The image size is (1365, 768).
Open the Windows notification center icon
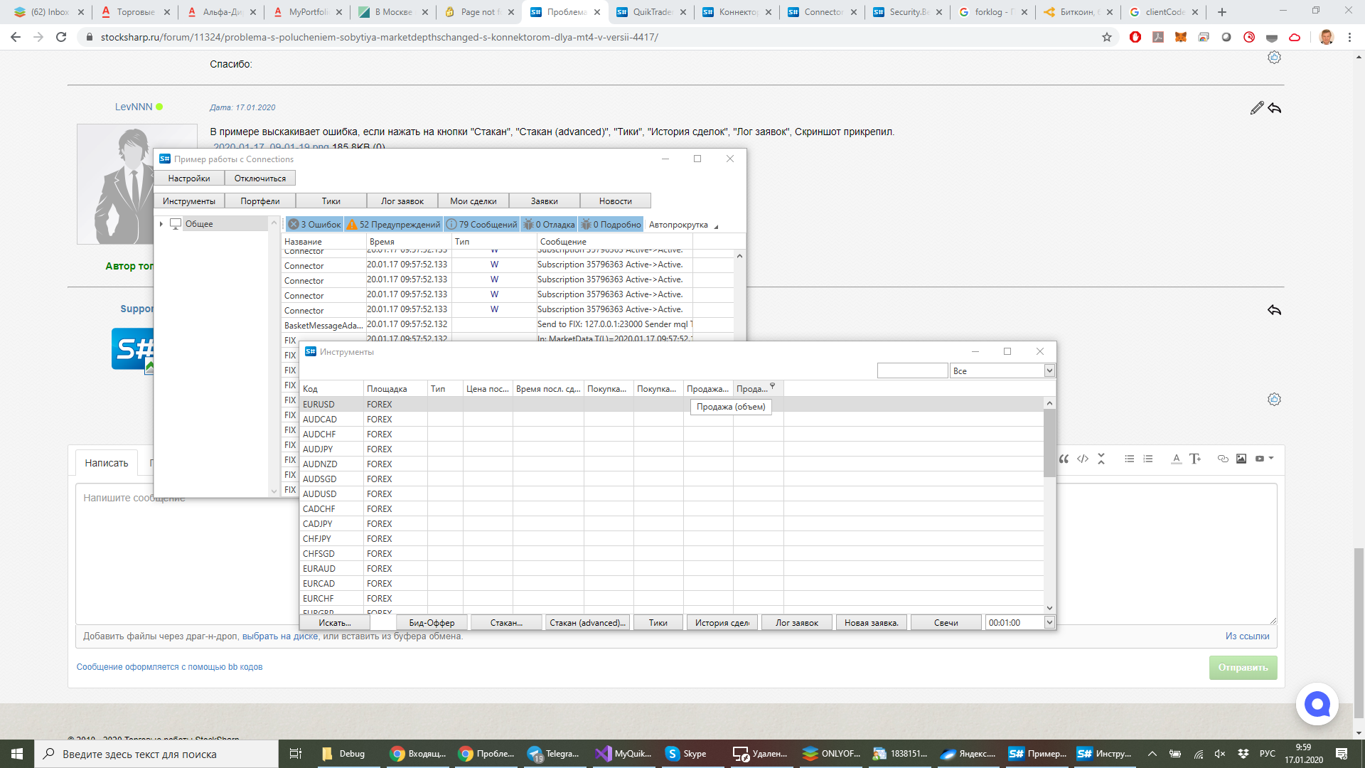pyautogui.click(x=1342, y=754)
